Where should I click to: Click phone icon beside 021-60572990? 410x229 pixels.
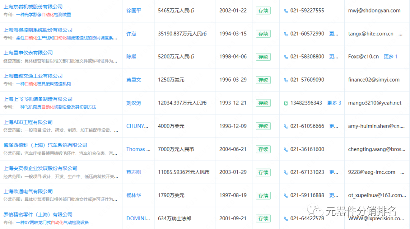286,34
